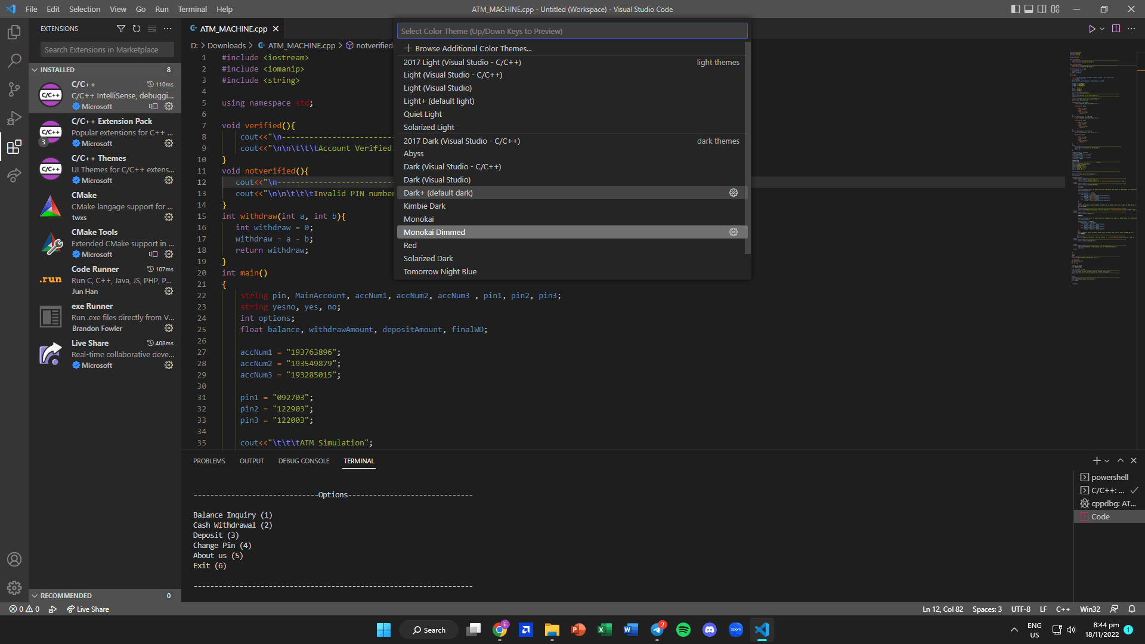Open Spotify from the taskbar
Screen dimensions: 1145x644
click(x=683, y=630)
